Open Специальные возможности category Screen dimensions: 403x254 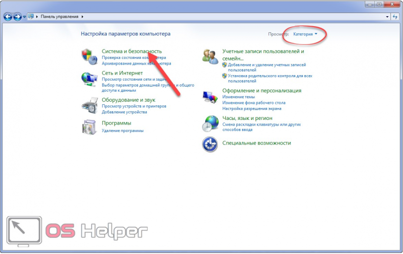tap(256, 143)
